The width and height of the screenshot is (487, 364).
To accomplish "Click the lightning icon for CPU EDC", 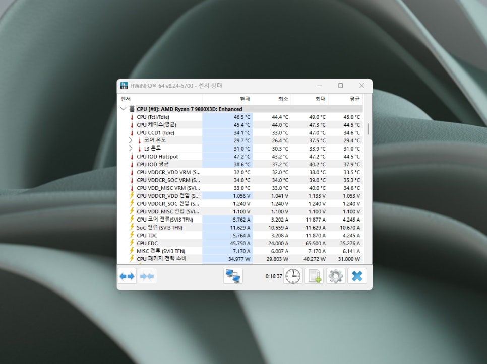I will (132, 243).
